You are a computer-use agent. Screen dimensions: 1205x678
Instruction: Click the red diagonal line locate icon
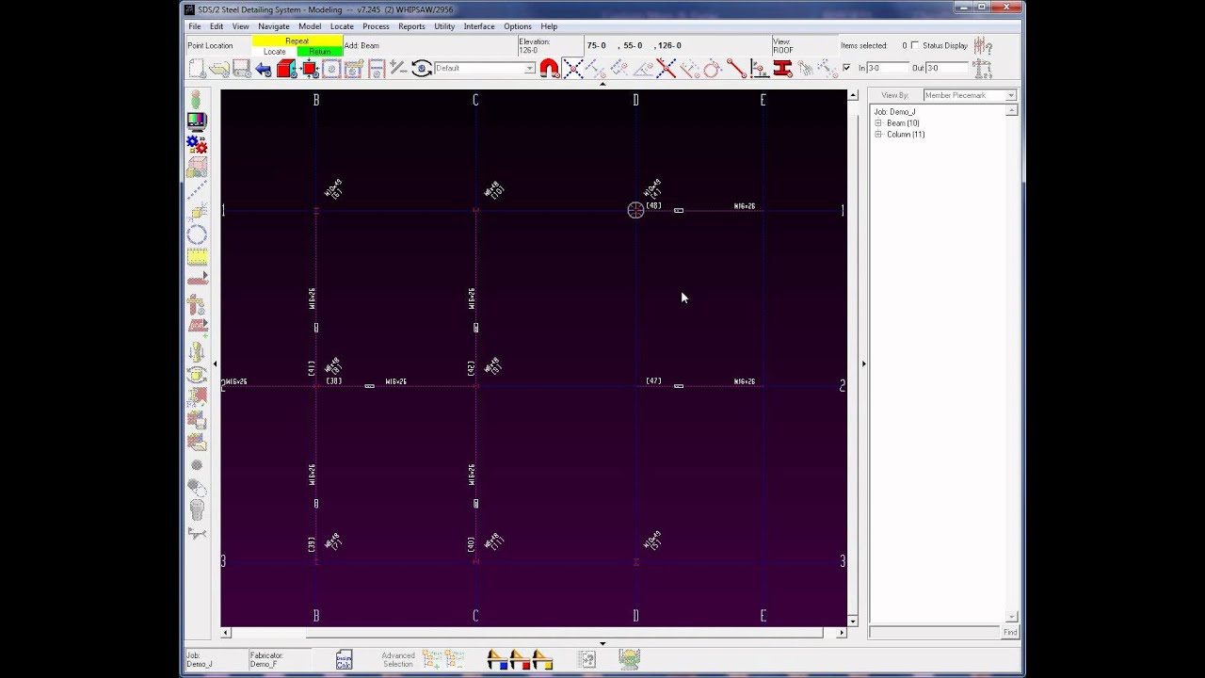[736, 69]
